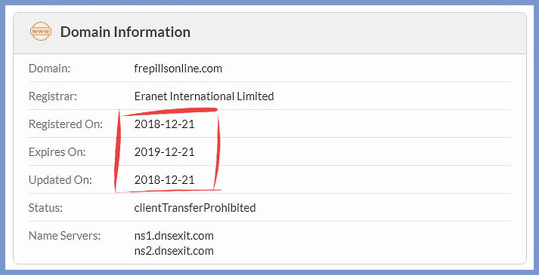Screen dimensions: 539x275
Task: Click the Expires On date 2019-12-21
Action: point(164,151)
